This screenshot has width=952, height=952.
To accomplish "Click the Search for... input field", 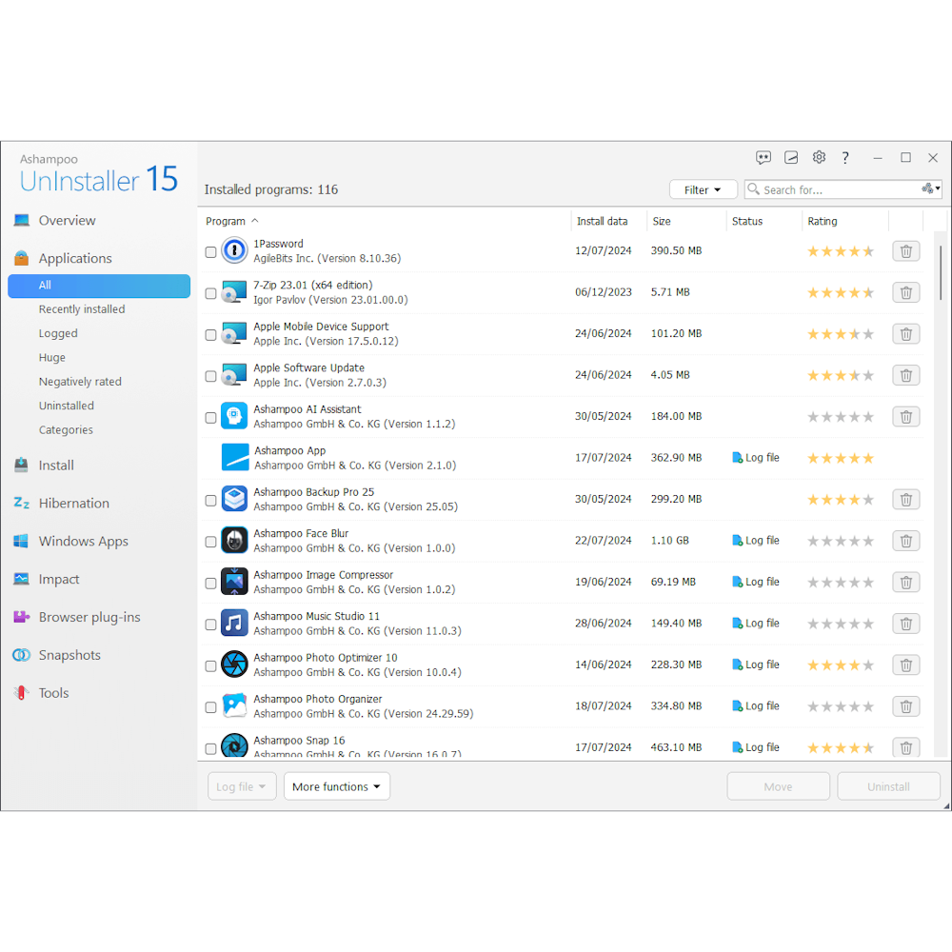I will pos(841,189).
